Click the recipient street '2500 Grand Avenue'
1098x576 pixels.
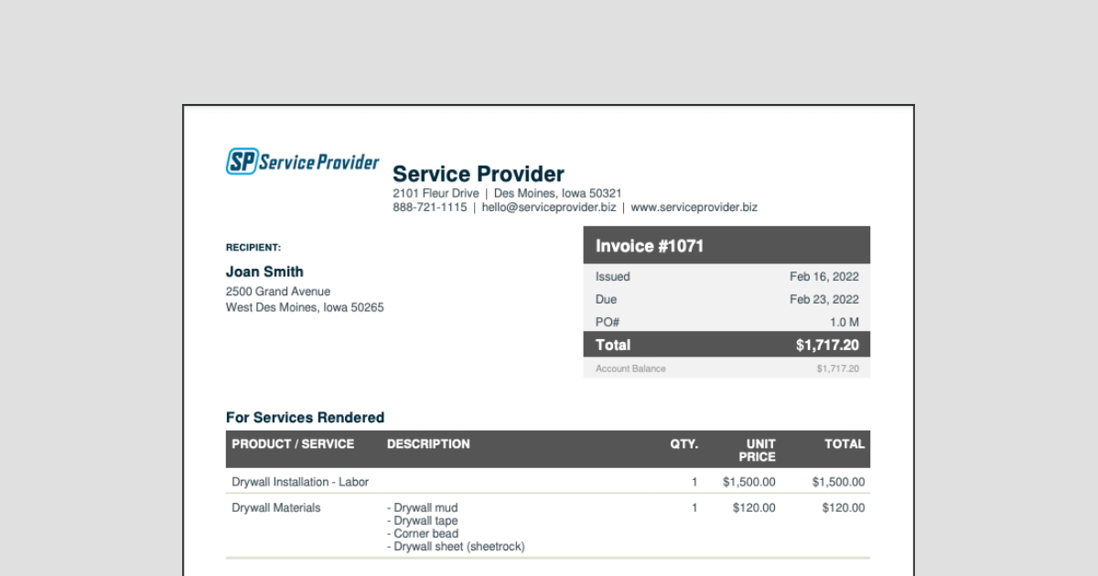[278, 292]
